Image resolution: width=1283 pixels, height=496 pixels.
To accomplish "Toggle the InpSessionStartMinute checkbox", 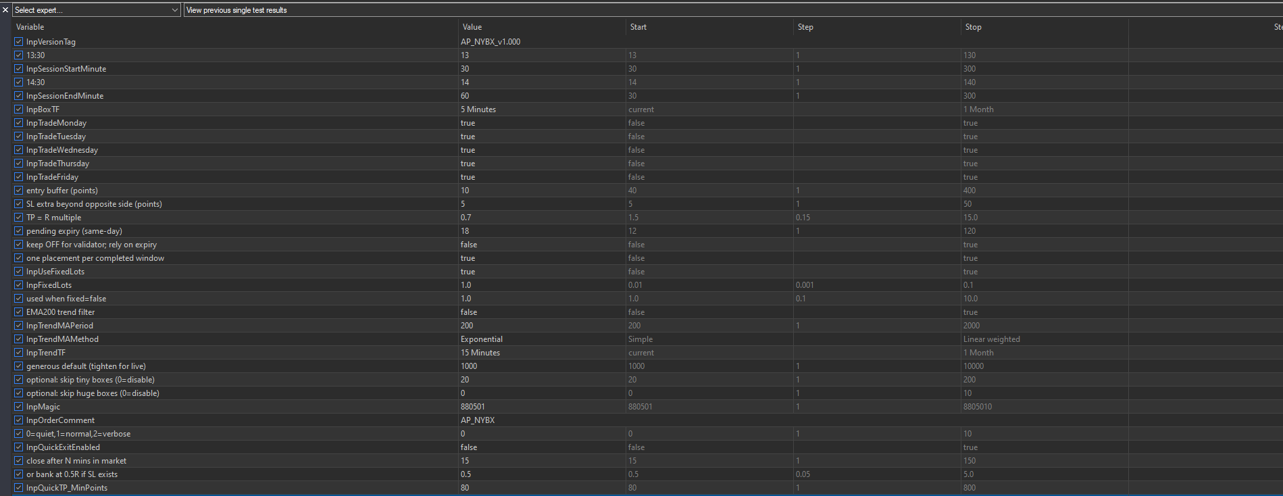I will pyautogui.click(x=19, y=69).
